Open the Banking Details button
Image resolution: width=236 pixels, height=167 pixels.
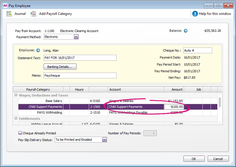[60, 67]
